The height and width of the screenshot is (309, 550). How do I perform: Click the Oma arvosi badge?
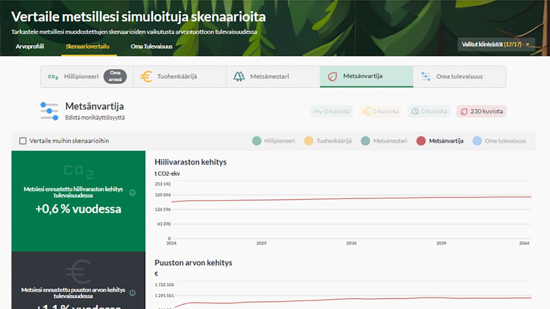[115, 77]
